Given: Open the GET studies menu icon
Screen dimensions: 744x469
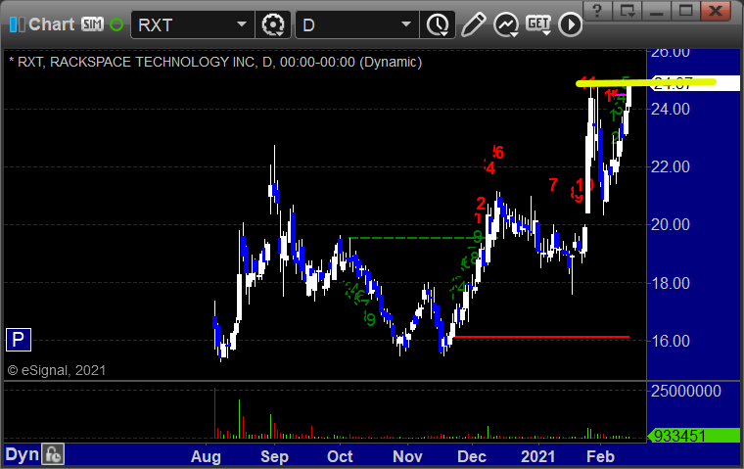Looking at the screenshot, I should point(538,24).
